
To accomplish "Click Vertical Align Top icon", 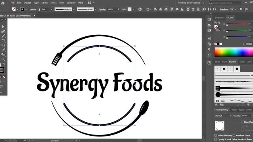I will coord(172,9).
